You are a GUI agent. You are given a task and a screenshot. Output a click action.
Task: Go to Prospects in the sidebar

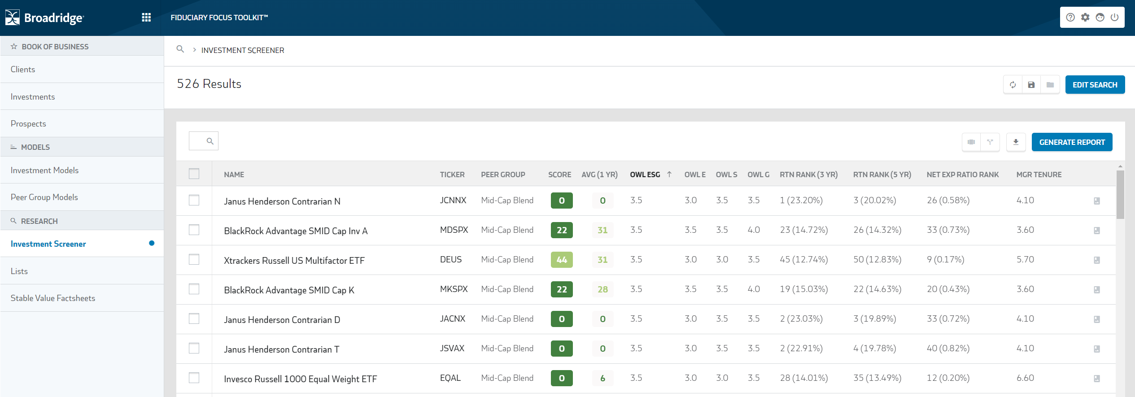pyautogui.click(x=82, y=124)
